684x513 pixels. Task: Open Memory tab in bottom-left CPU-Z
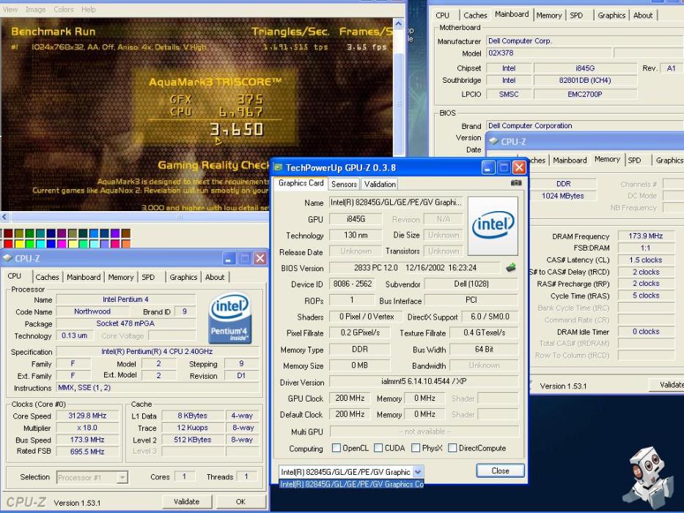coord(121,277)
